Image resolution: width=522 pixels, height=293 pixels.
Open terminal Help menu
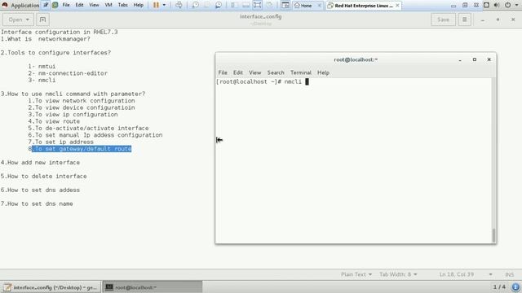coord(323,72)
